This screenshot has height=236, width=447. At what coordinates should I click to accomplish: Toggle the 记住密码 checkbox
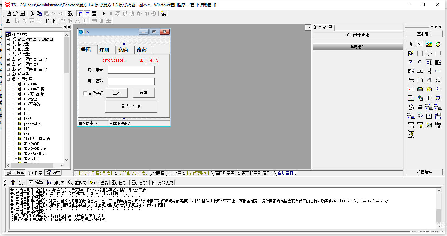(x=85, y=93)
